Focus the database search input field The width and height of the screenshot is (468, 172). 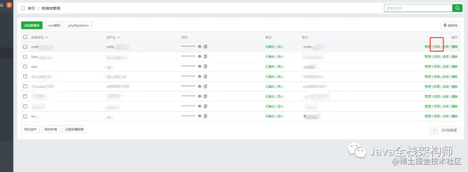click(418, 8)
